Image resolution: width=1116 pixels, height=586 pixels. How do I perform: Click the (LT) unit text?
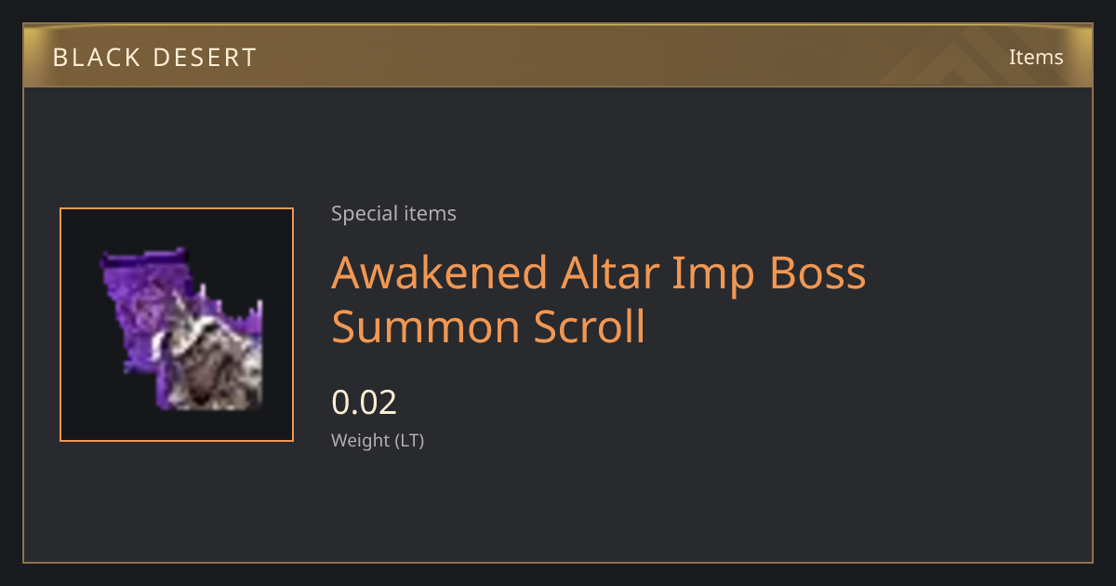click(x=409, y=441)
